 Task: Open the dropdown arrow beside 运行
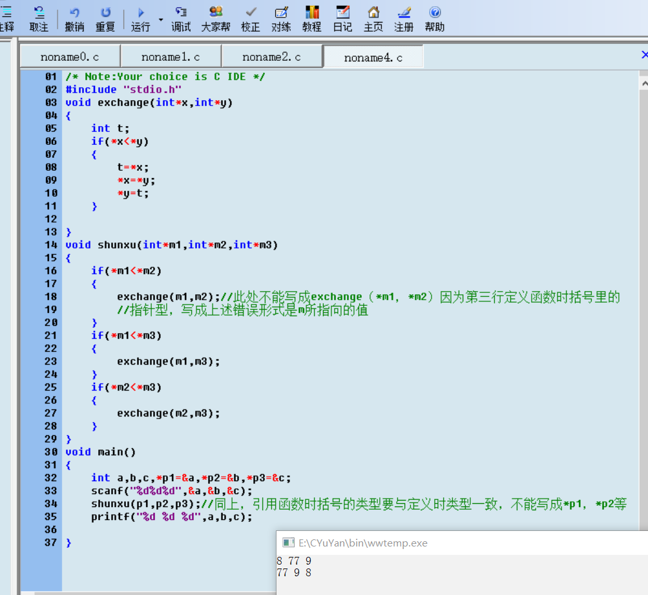[161, 19]
